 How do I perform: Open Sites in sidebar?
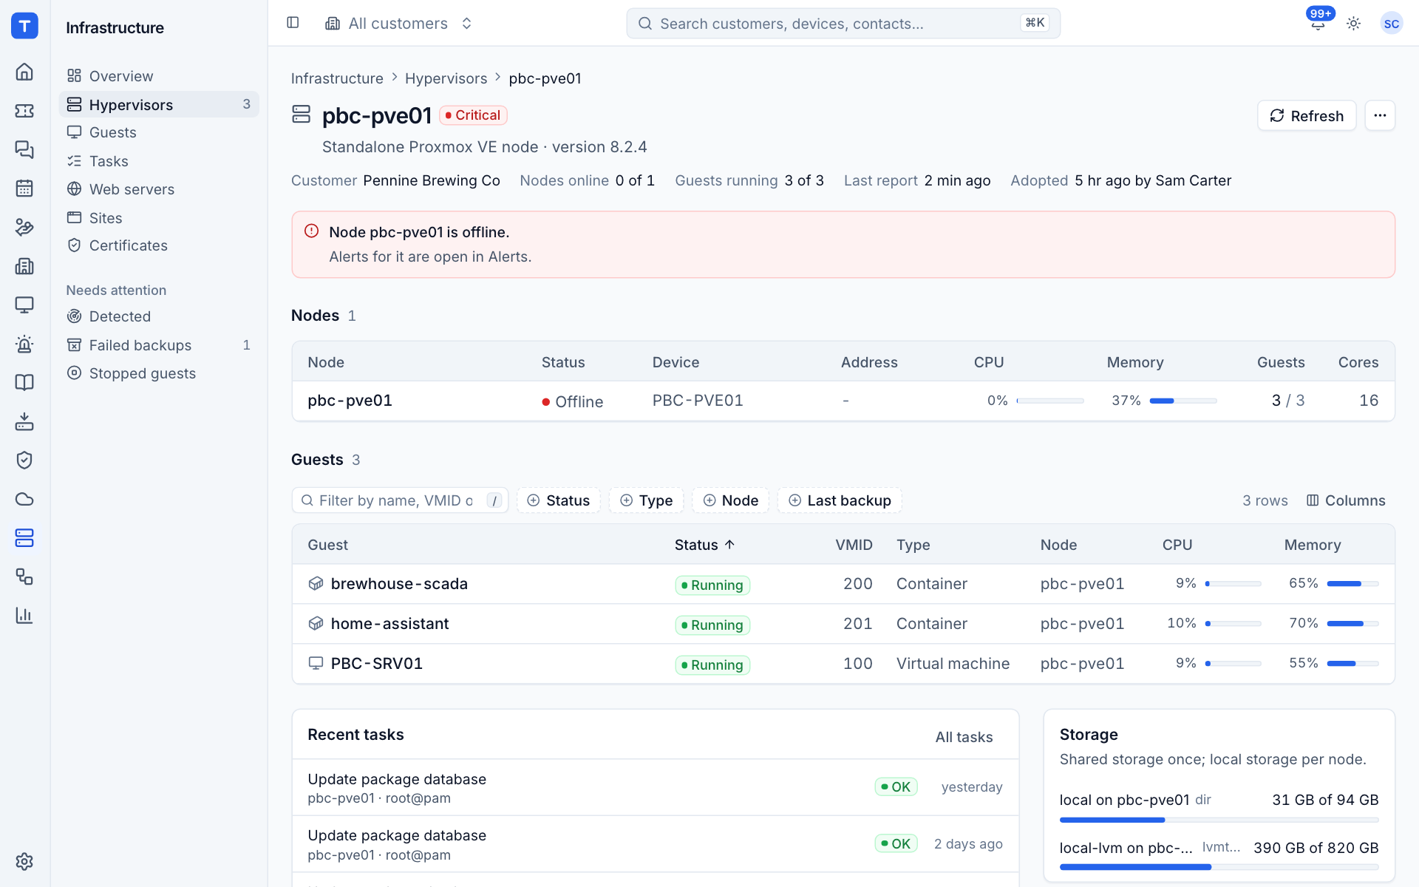pyautogui.click(x=159, y=217)
